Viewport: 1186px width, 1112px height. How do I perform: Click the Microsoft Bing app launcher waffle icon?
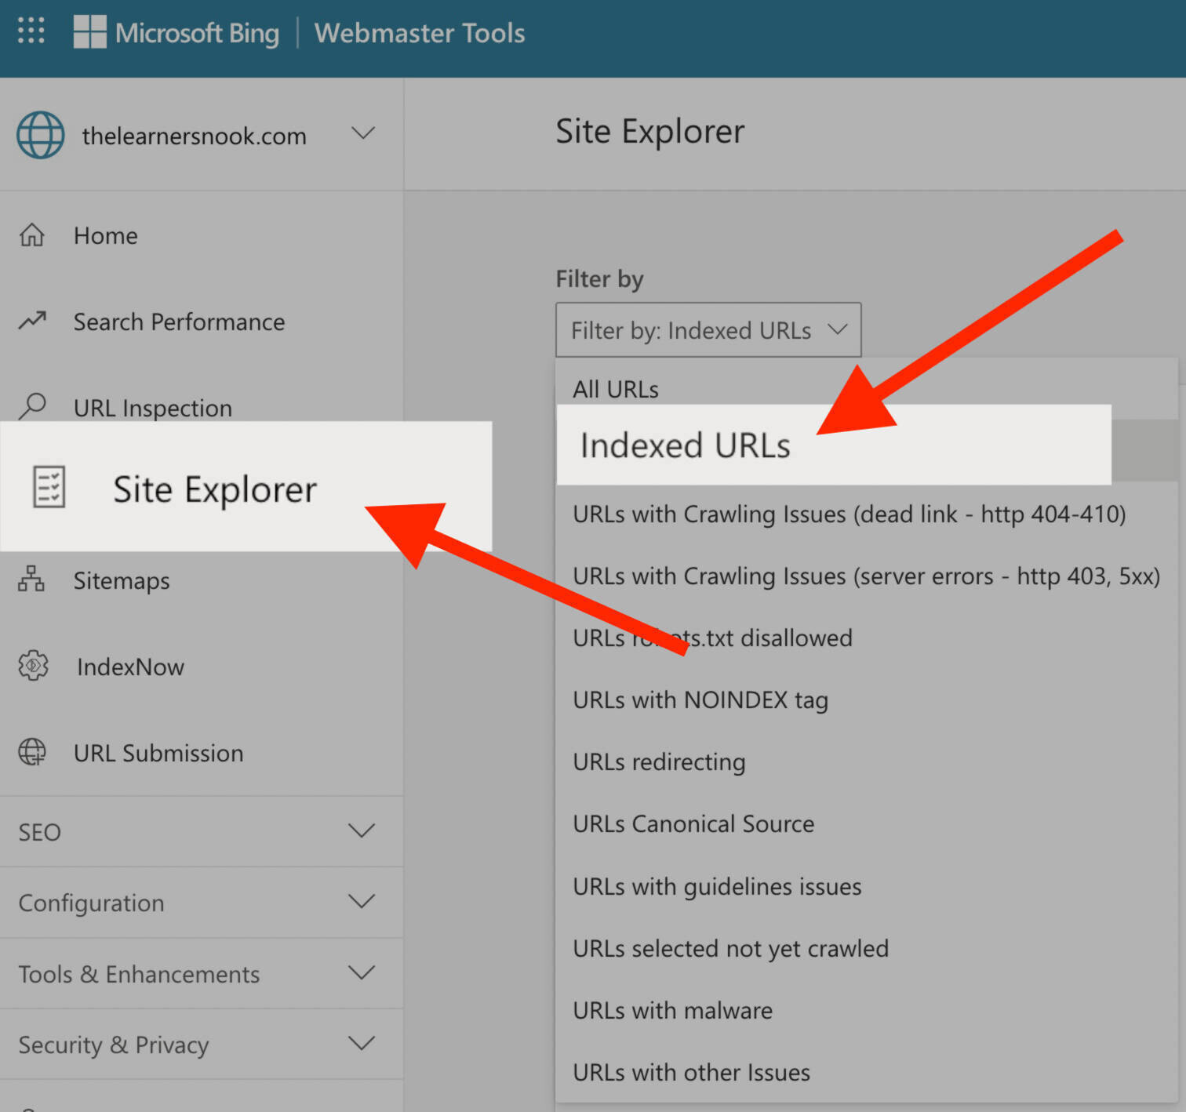31,31
